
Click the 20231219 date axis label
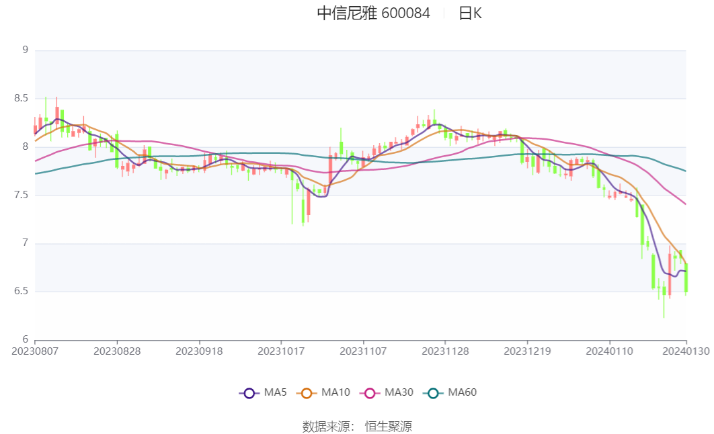pyautogui.click(x=527, y=351)
